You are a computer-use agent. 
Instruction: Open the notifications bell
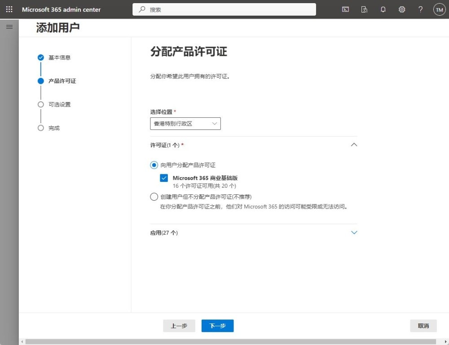pos(383,9)
